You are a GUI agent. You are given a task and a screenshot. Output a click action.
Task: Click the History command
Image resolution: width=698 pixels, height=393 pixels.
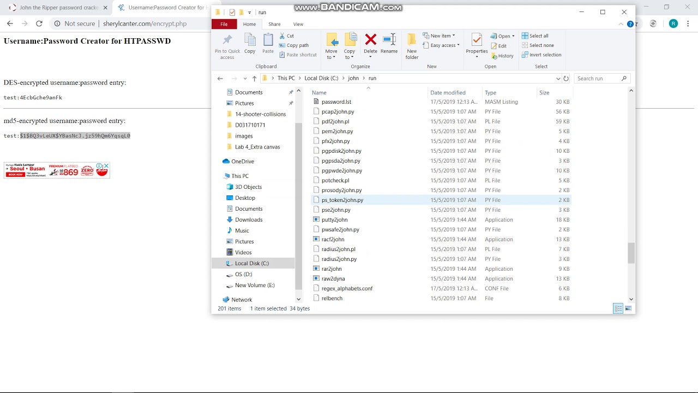pyautogui.click(x=502, y=56)
